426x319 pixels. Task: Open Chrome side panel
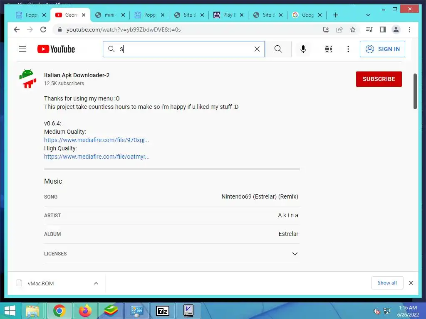[x=383, y=29]
